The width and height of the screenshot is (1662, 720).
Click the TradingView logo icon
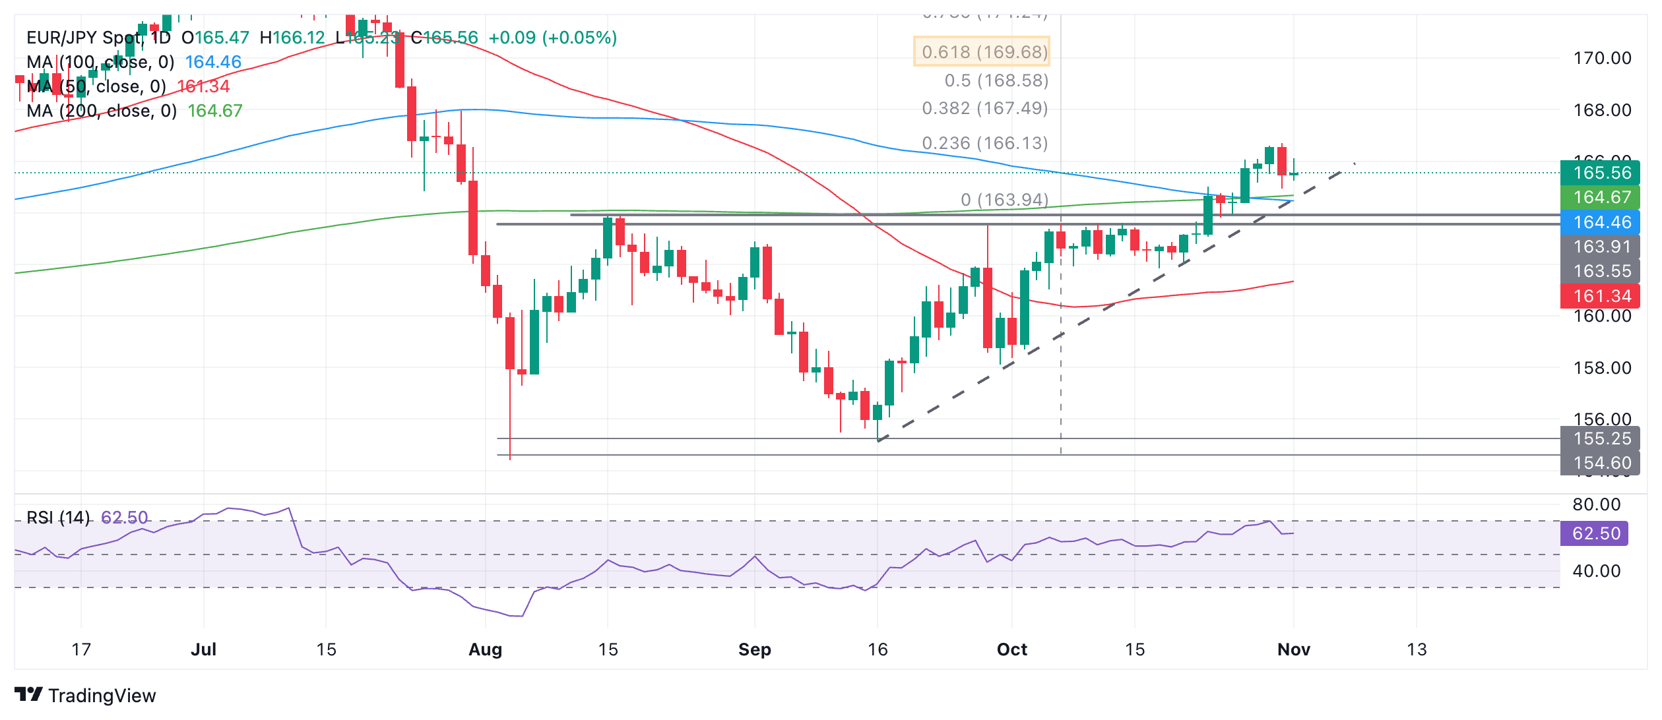(x=28, y=694)
